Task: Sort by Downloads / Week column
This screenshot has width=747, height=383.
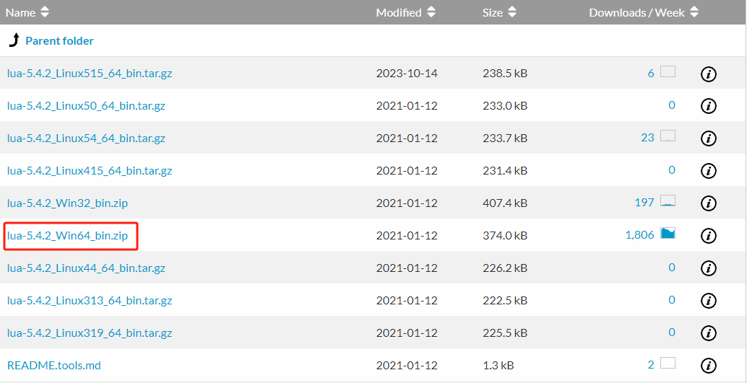Action: tap(644, 12)
